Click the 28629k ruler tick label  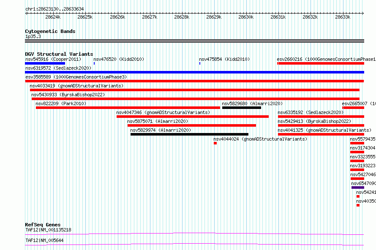pyautogui.click(x=214, y=17)
